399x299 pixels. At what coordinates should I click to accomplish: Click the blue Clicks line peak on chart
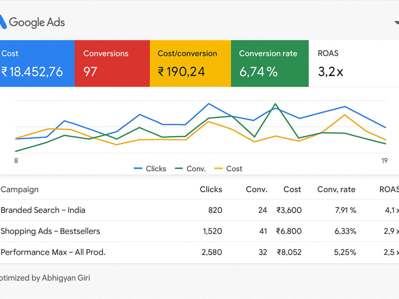(x=209, y=104)
